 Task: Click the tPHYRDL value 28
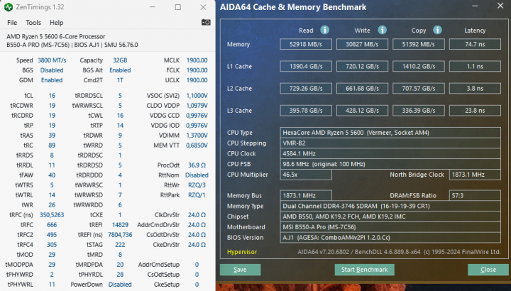120,275
